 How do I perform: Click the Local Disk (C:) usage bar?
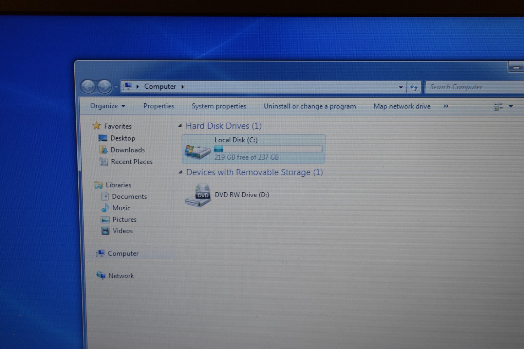pos(268,149)
